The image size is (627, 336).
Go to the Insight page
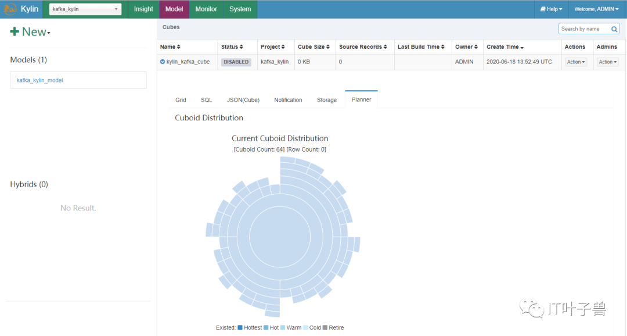coord(143,9)
